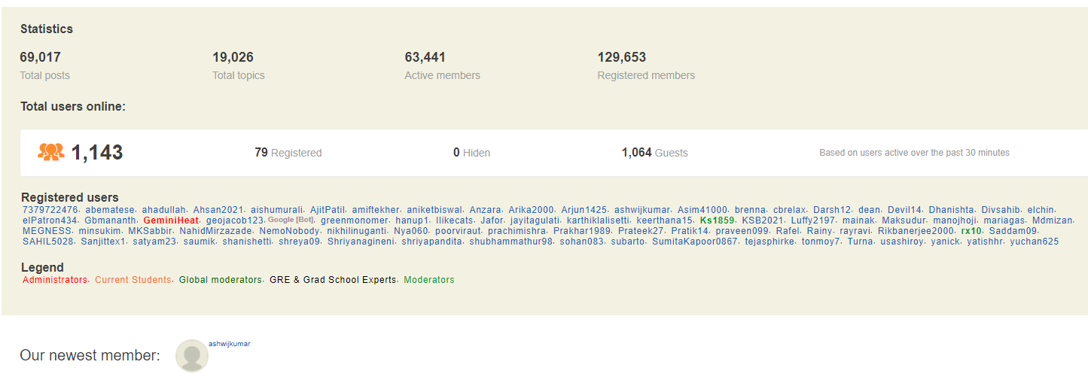Open the SumitaKapoor0867 profile link

click(694, 242)
